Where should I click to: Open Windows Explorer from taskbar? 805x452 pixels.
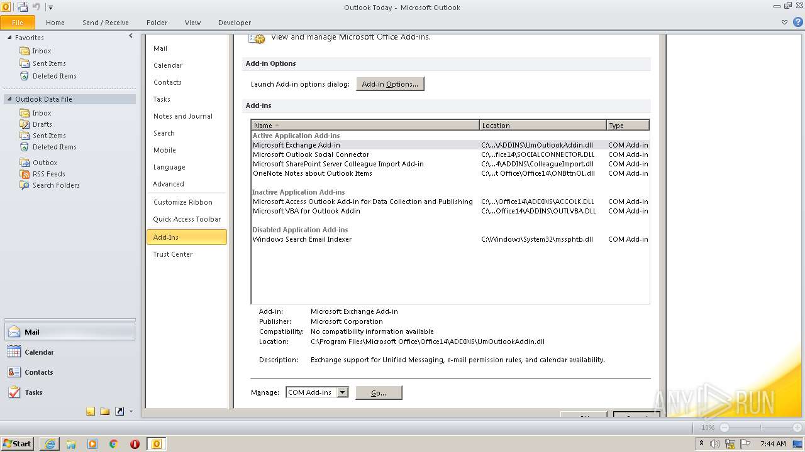(71, 444)
